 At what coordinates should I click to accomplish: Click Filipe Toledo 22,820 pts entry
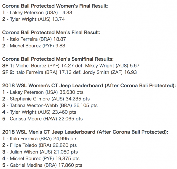click(39, 145)
